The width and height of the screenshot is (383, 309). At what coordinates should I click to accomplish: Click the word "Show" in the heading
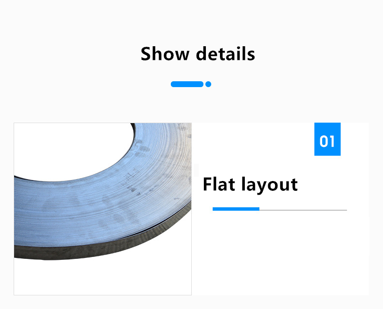[x=165, y=54]
